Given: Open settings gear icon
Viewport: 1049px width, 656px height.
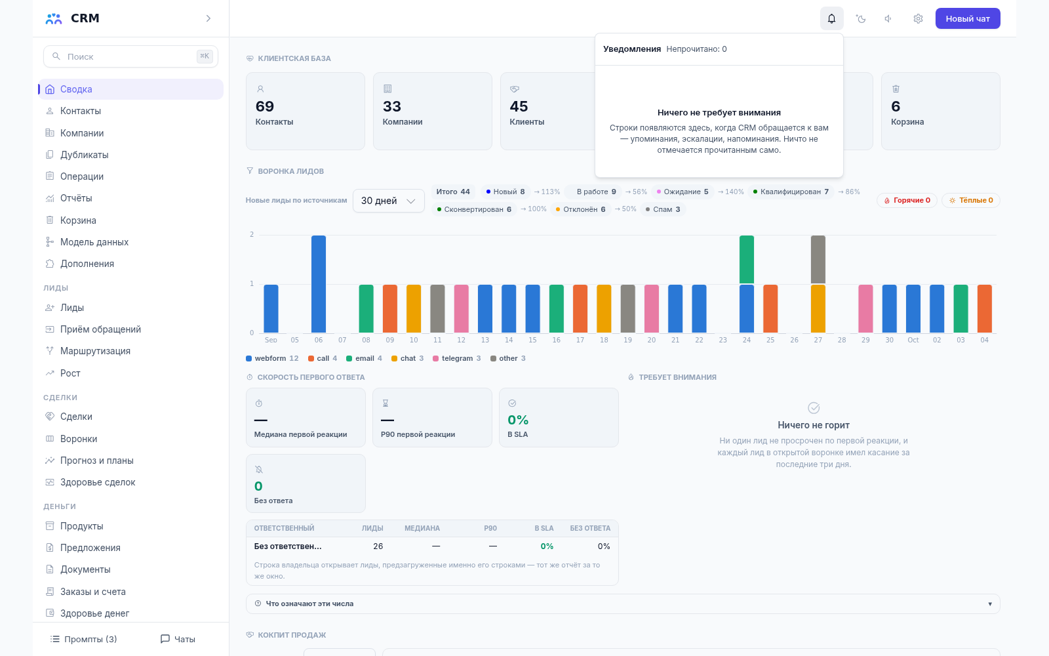Looking at the screenshot, I should (x=918, y=18).
